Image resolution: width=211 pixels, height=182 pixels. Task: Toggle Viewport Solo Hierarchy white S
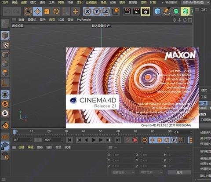coord(5,113)
